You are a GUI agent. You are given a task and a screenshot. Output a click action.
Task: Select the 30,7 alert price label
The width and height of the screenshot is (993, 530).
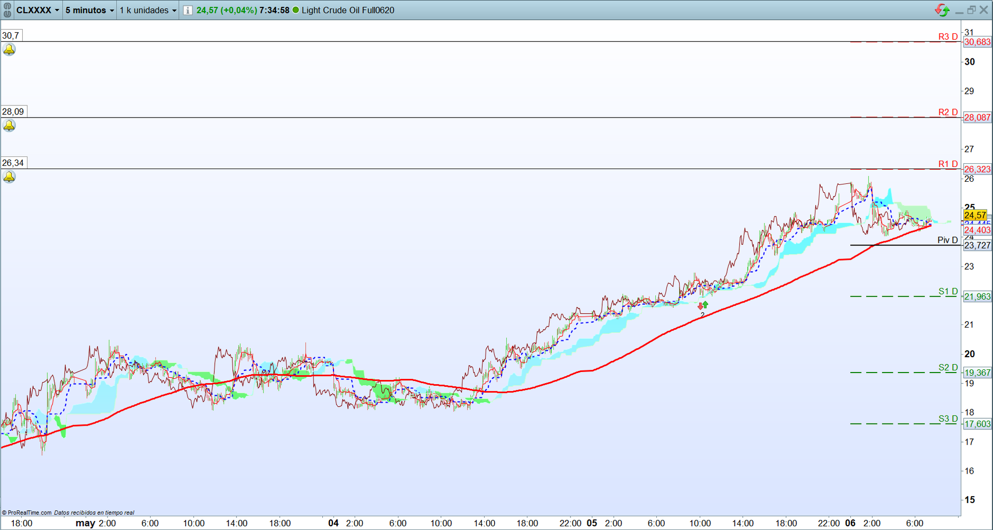[x=11, y=36]
